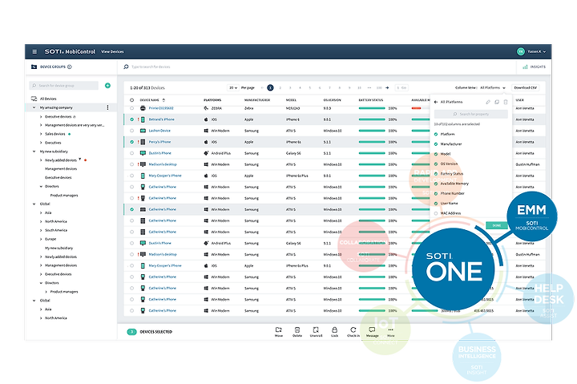Focus the Type to search for devices field

tap(151, 67)
